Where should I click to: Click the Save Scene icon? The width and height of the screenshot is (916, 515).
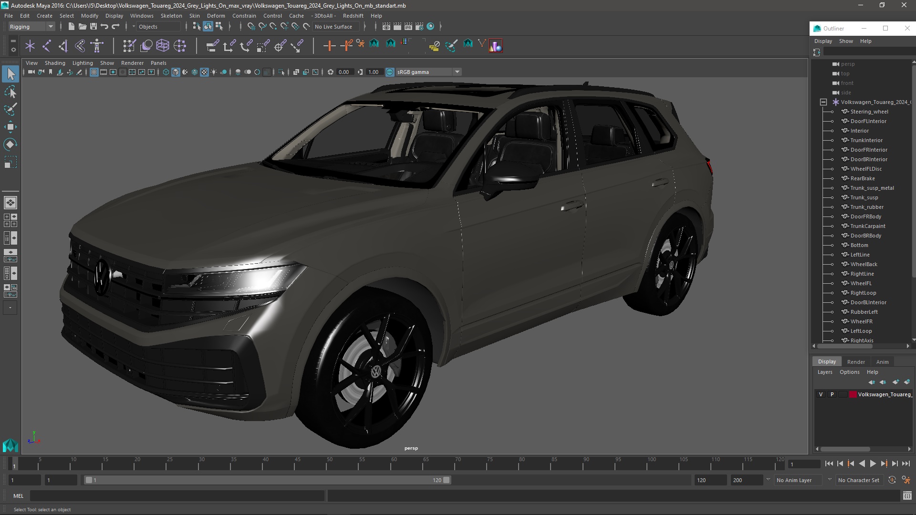click(x=94, y=27)
